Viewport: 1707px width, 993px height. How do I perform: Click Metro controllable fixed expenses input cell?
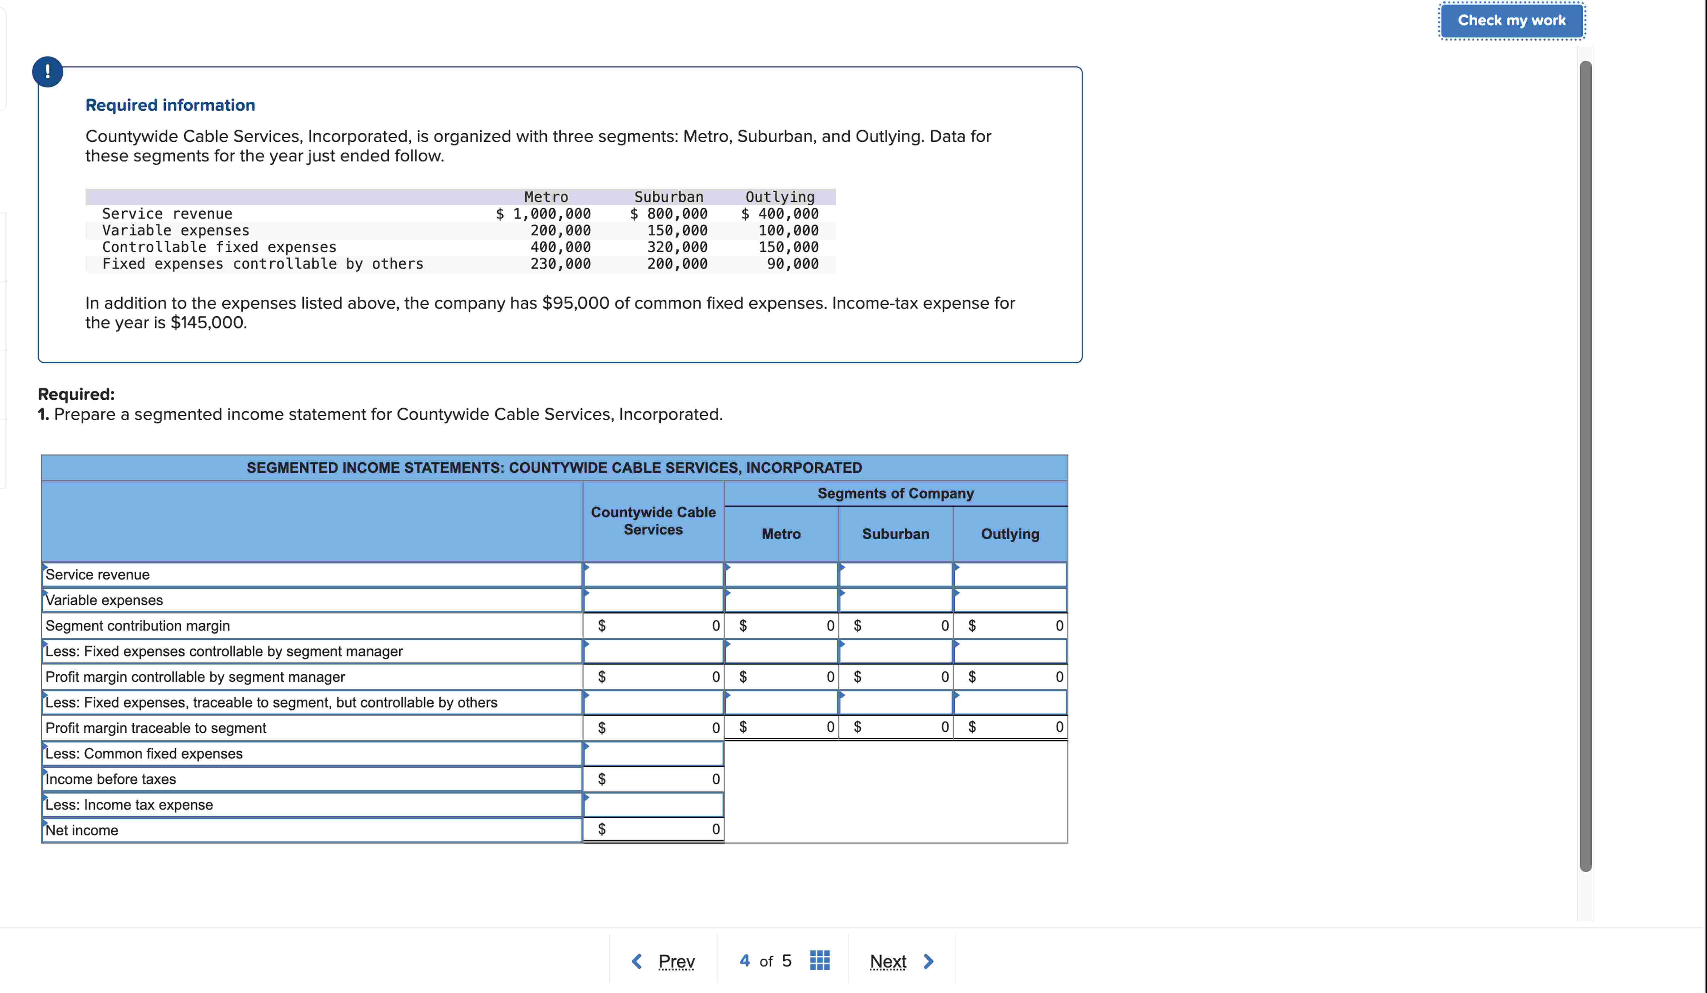tap(781, 652)
